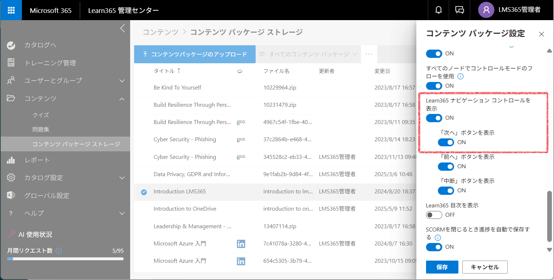Click the Introduction to OneDrive title

click(x=185, y=209)
